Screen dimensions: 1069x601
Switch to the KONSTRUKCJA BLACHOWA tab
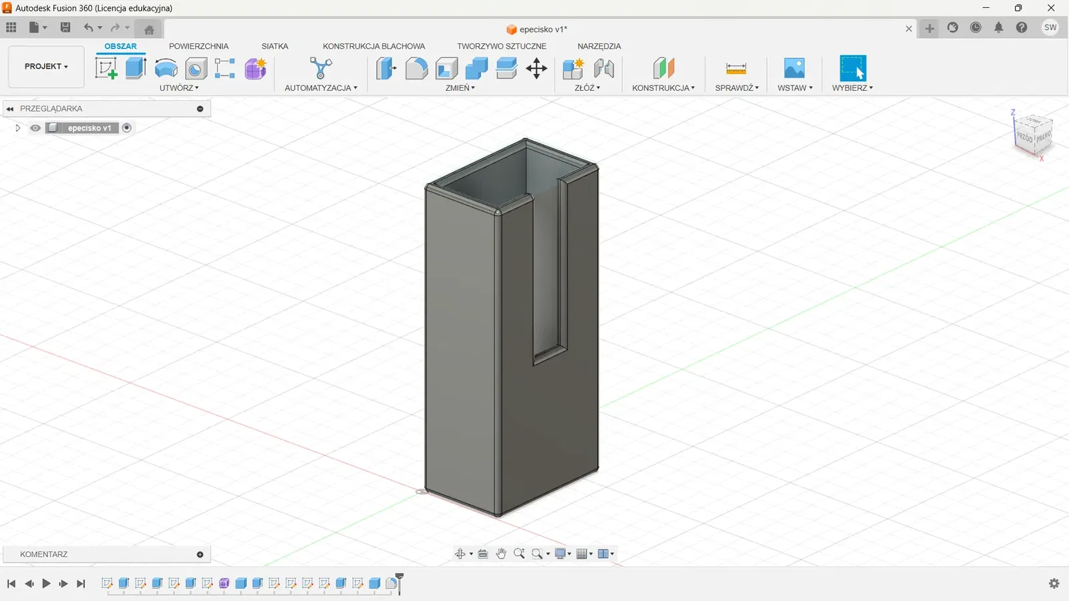[373, 46]
